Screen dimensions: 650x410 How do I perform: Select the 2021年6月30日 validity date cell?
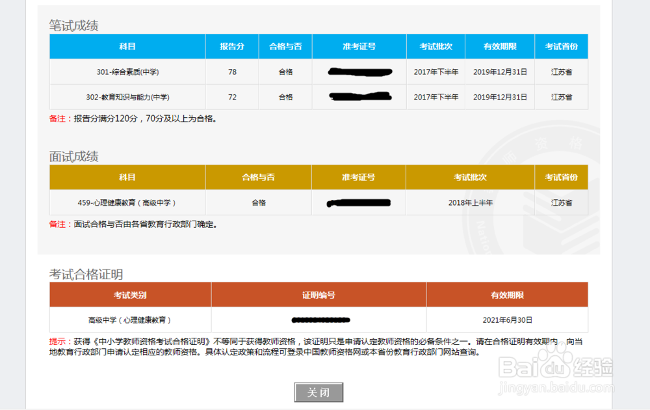pos(506,320)
